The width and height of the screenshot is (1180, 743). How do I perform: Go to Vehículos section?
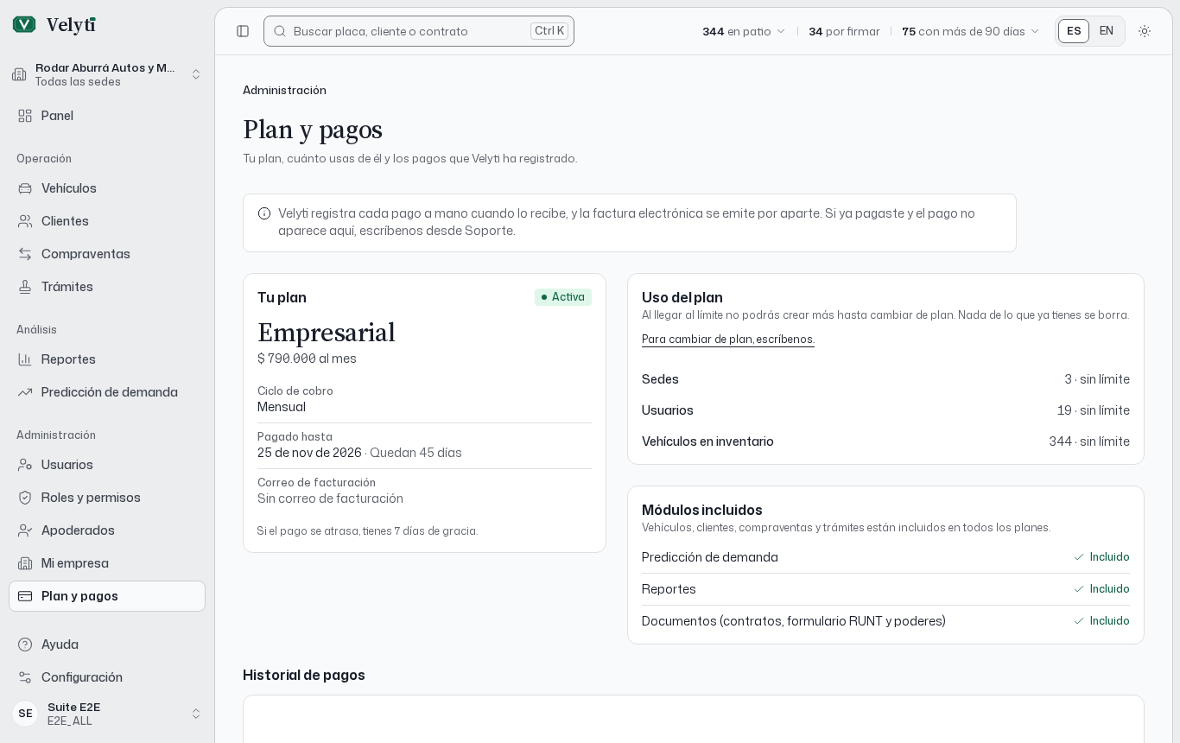point(107,188)
